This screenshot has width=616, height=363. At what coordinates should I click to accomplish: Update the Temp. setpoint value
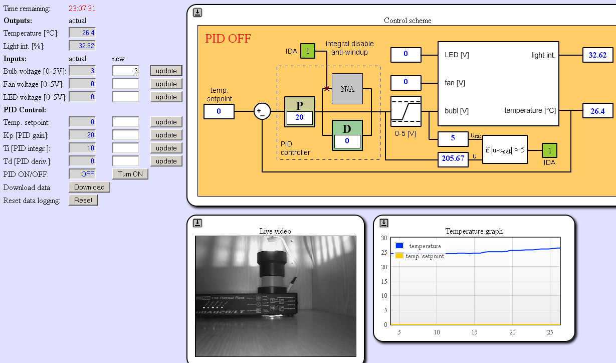point(166,122)
